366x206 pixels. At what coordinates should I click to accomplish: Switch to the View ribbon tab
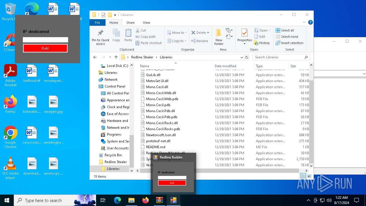point(146,23)
